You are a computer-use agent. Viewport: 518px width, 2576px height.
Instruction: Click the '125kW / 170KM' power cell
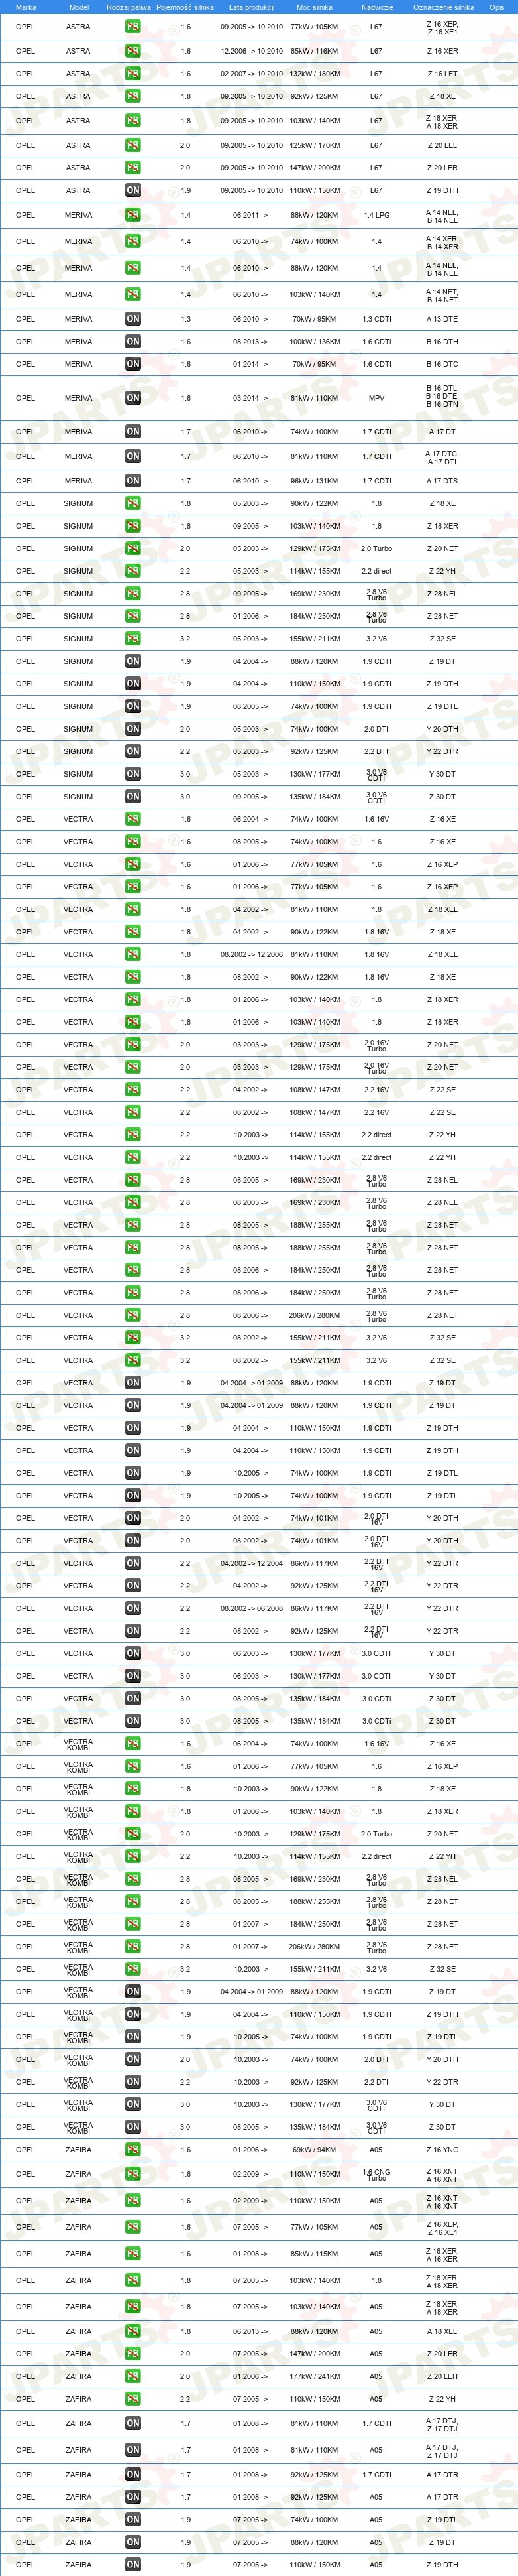[x=315, y=145]
